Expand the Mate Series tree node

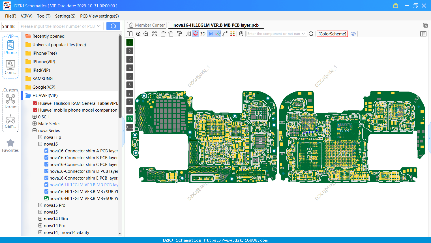point(35,123)
